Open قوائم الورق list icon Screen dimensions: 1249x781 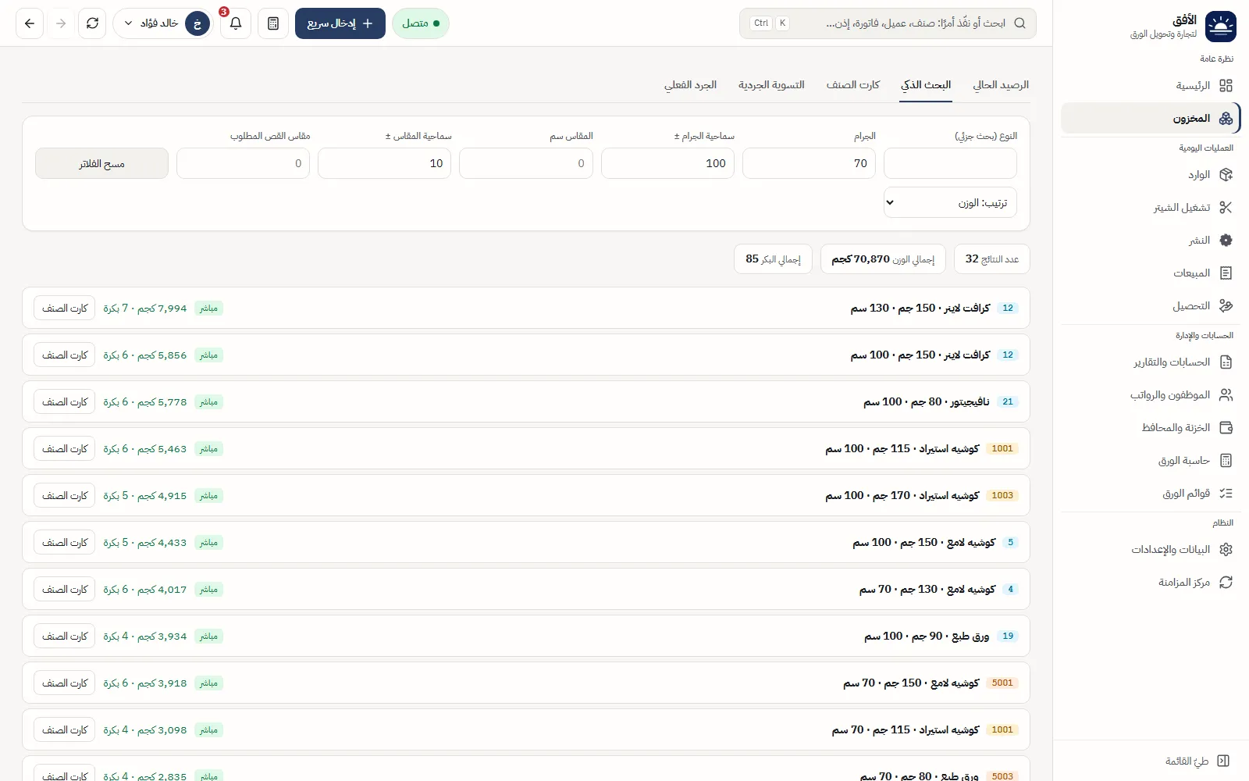tap(1226, 494)
